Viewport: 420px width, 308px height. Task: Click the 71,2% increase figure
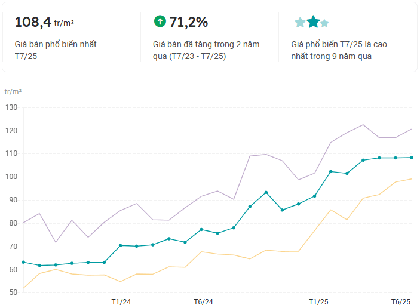click(x=189, y=22)
